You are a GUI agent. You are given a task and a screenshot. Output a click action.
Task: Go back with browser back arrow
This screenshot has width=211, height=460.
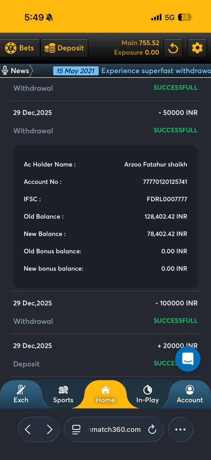(x=28, y=430)
